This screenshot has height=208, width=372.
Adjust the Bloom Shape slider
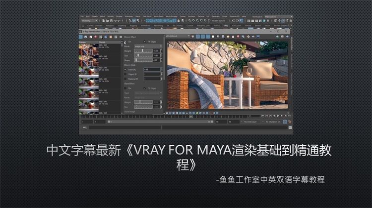tap(143, 60)
